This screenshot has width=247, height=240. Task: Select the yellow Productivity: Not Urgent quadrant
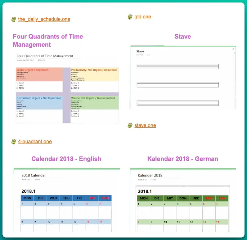pos(94,74)
